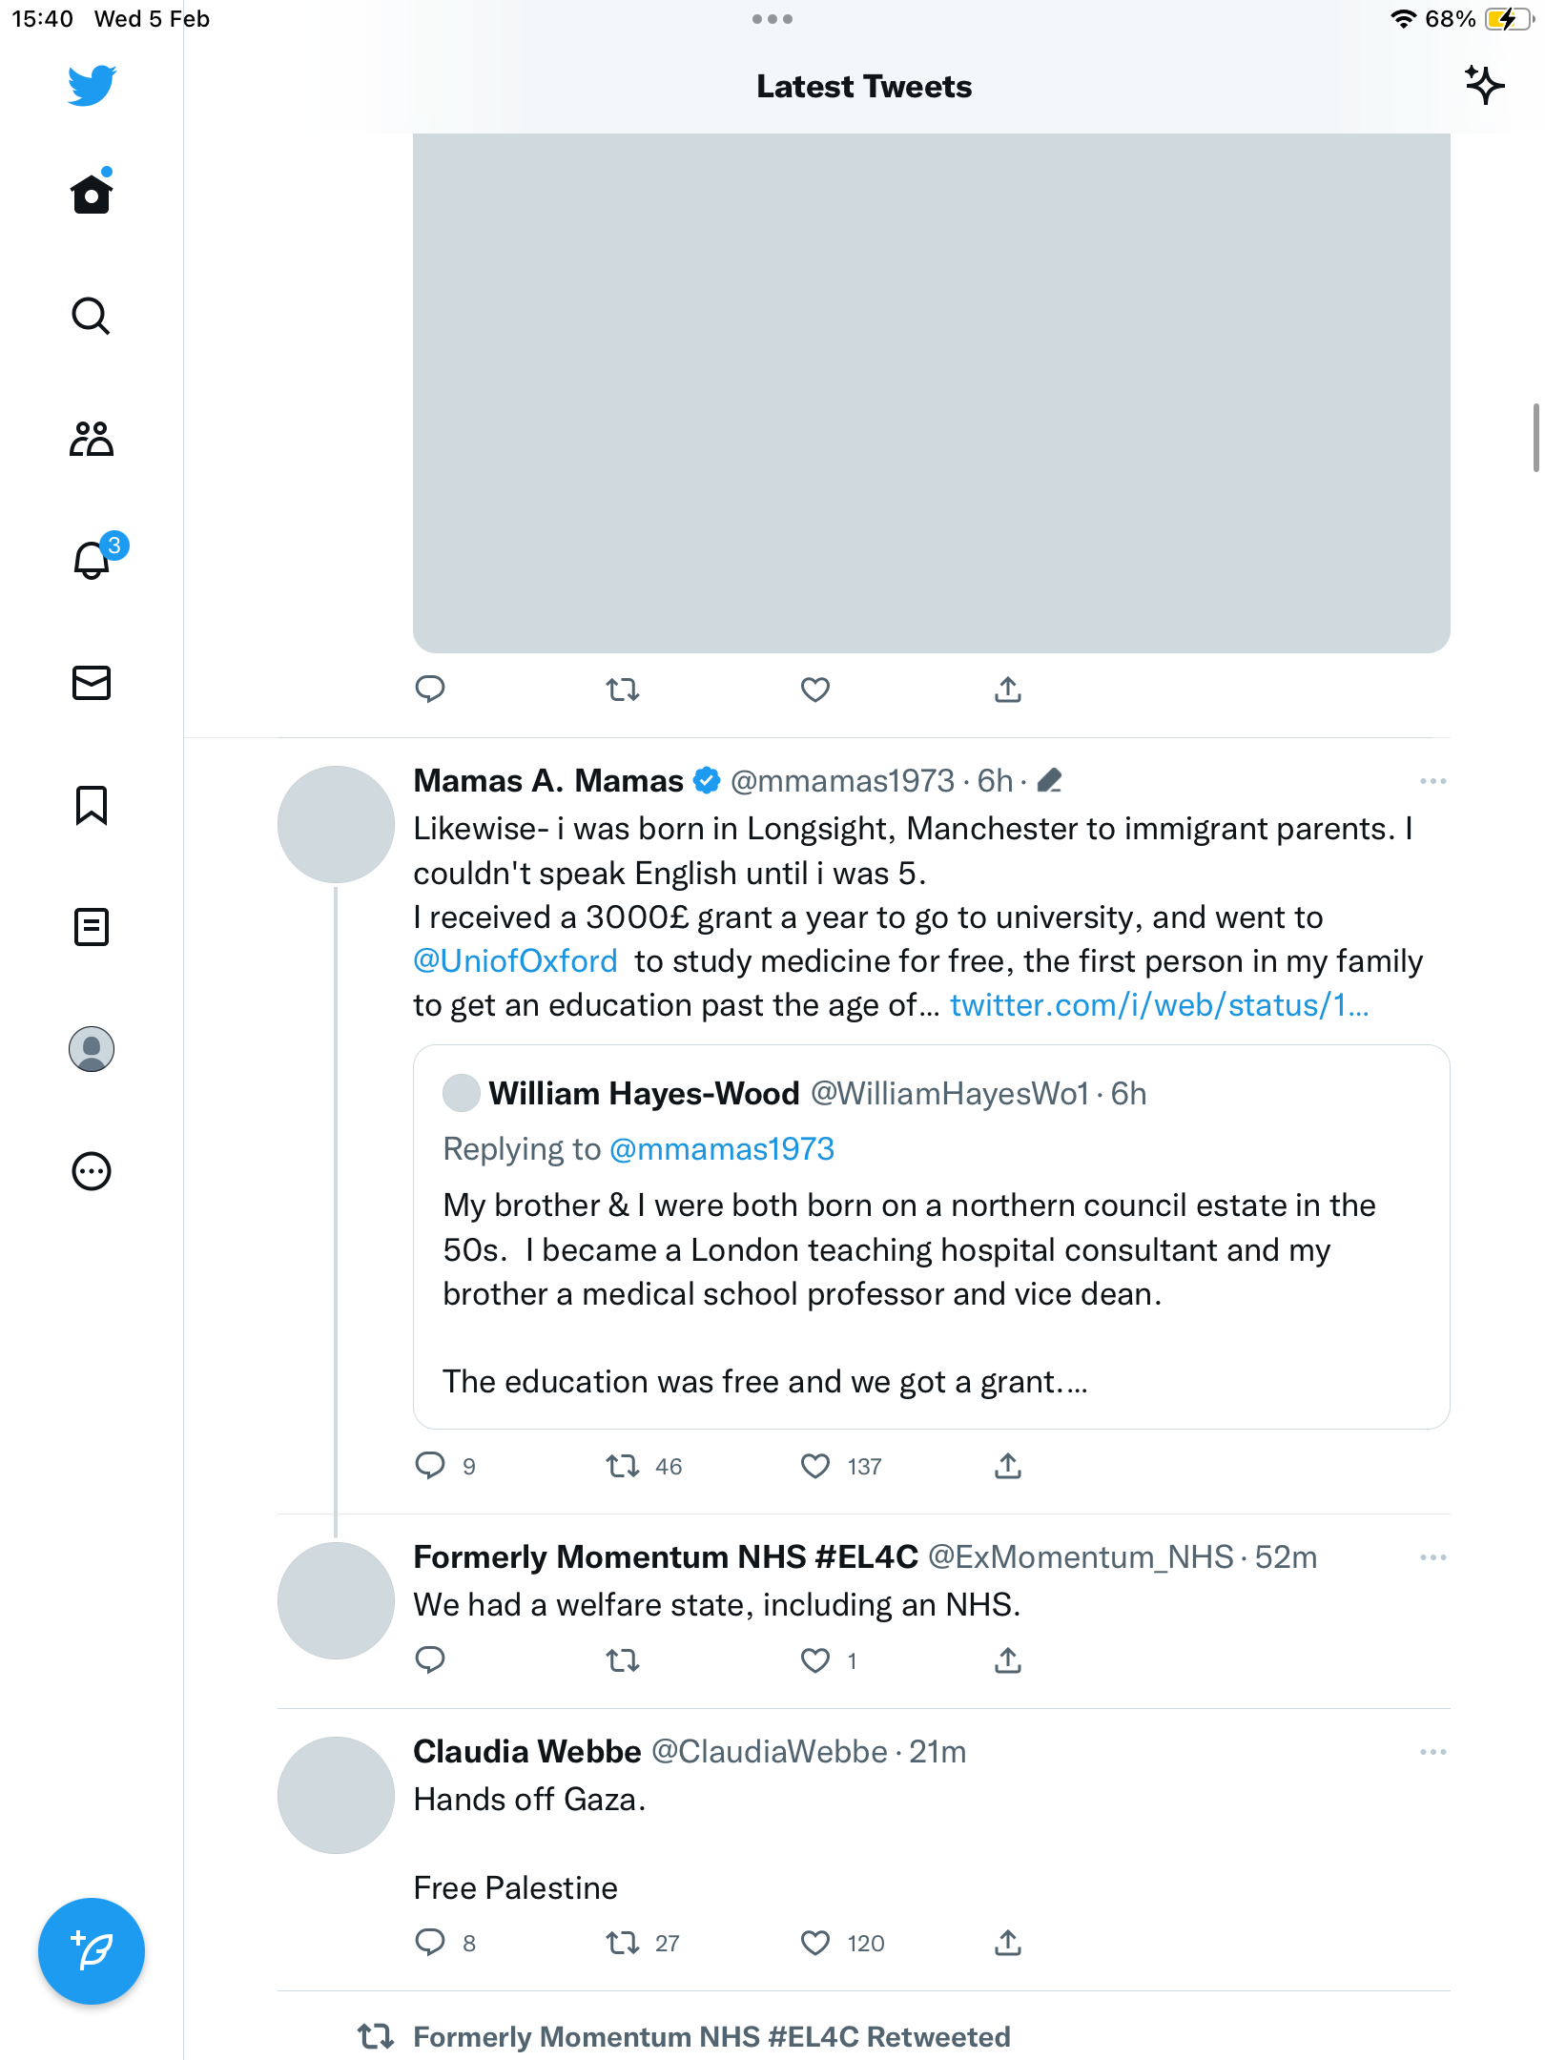Like Claudia Webbe's Hands off Gaza tweet
Screen dimensions: 1545x2060
point(815,1943)
